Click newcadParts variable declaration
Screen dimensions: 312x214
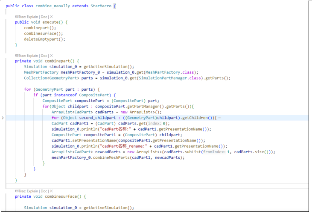(108, 152)
